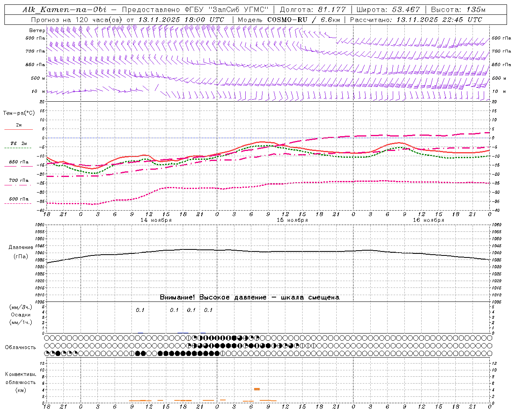The image size is (513, 410).
Task: Click the orange convective cloud bar near 4 km
Action: click(257, 389)
